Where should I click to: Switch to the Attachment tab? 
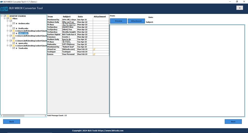[x=136, y=21]
